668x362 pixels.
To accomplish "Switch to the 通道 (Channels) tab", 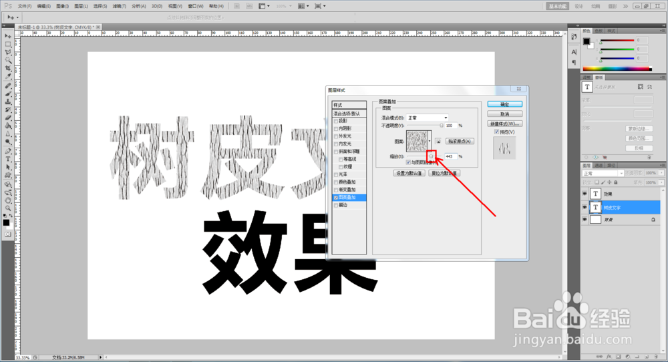I will pyautogui.click(x=599, y=165).
